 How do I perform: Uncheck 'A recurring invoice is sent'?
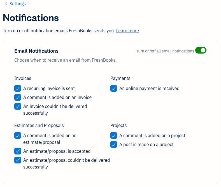click(x=18, y=88)
